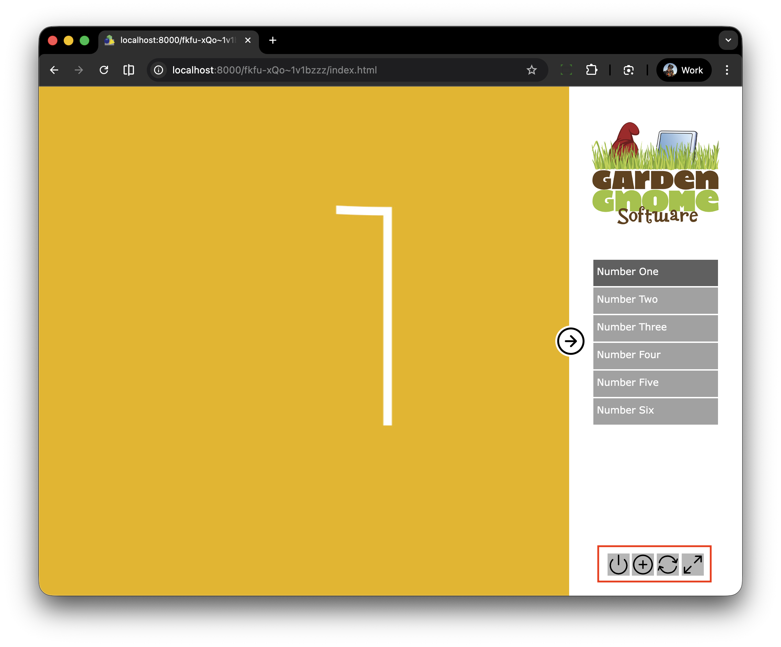This screenshot has height=647, width=781.
Task: Collapse sidebar with circled right arrow
Action: (x=570, y=341)
